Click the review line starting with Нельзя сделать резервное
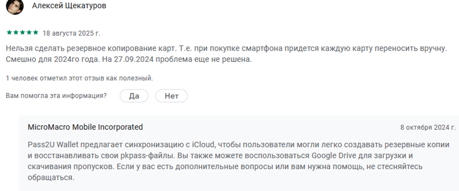The width and height of the screenshot is (459, 191). [x=226, y=49]
